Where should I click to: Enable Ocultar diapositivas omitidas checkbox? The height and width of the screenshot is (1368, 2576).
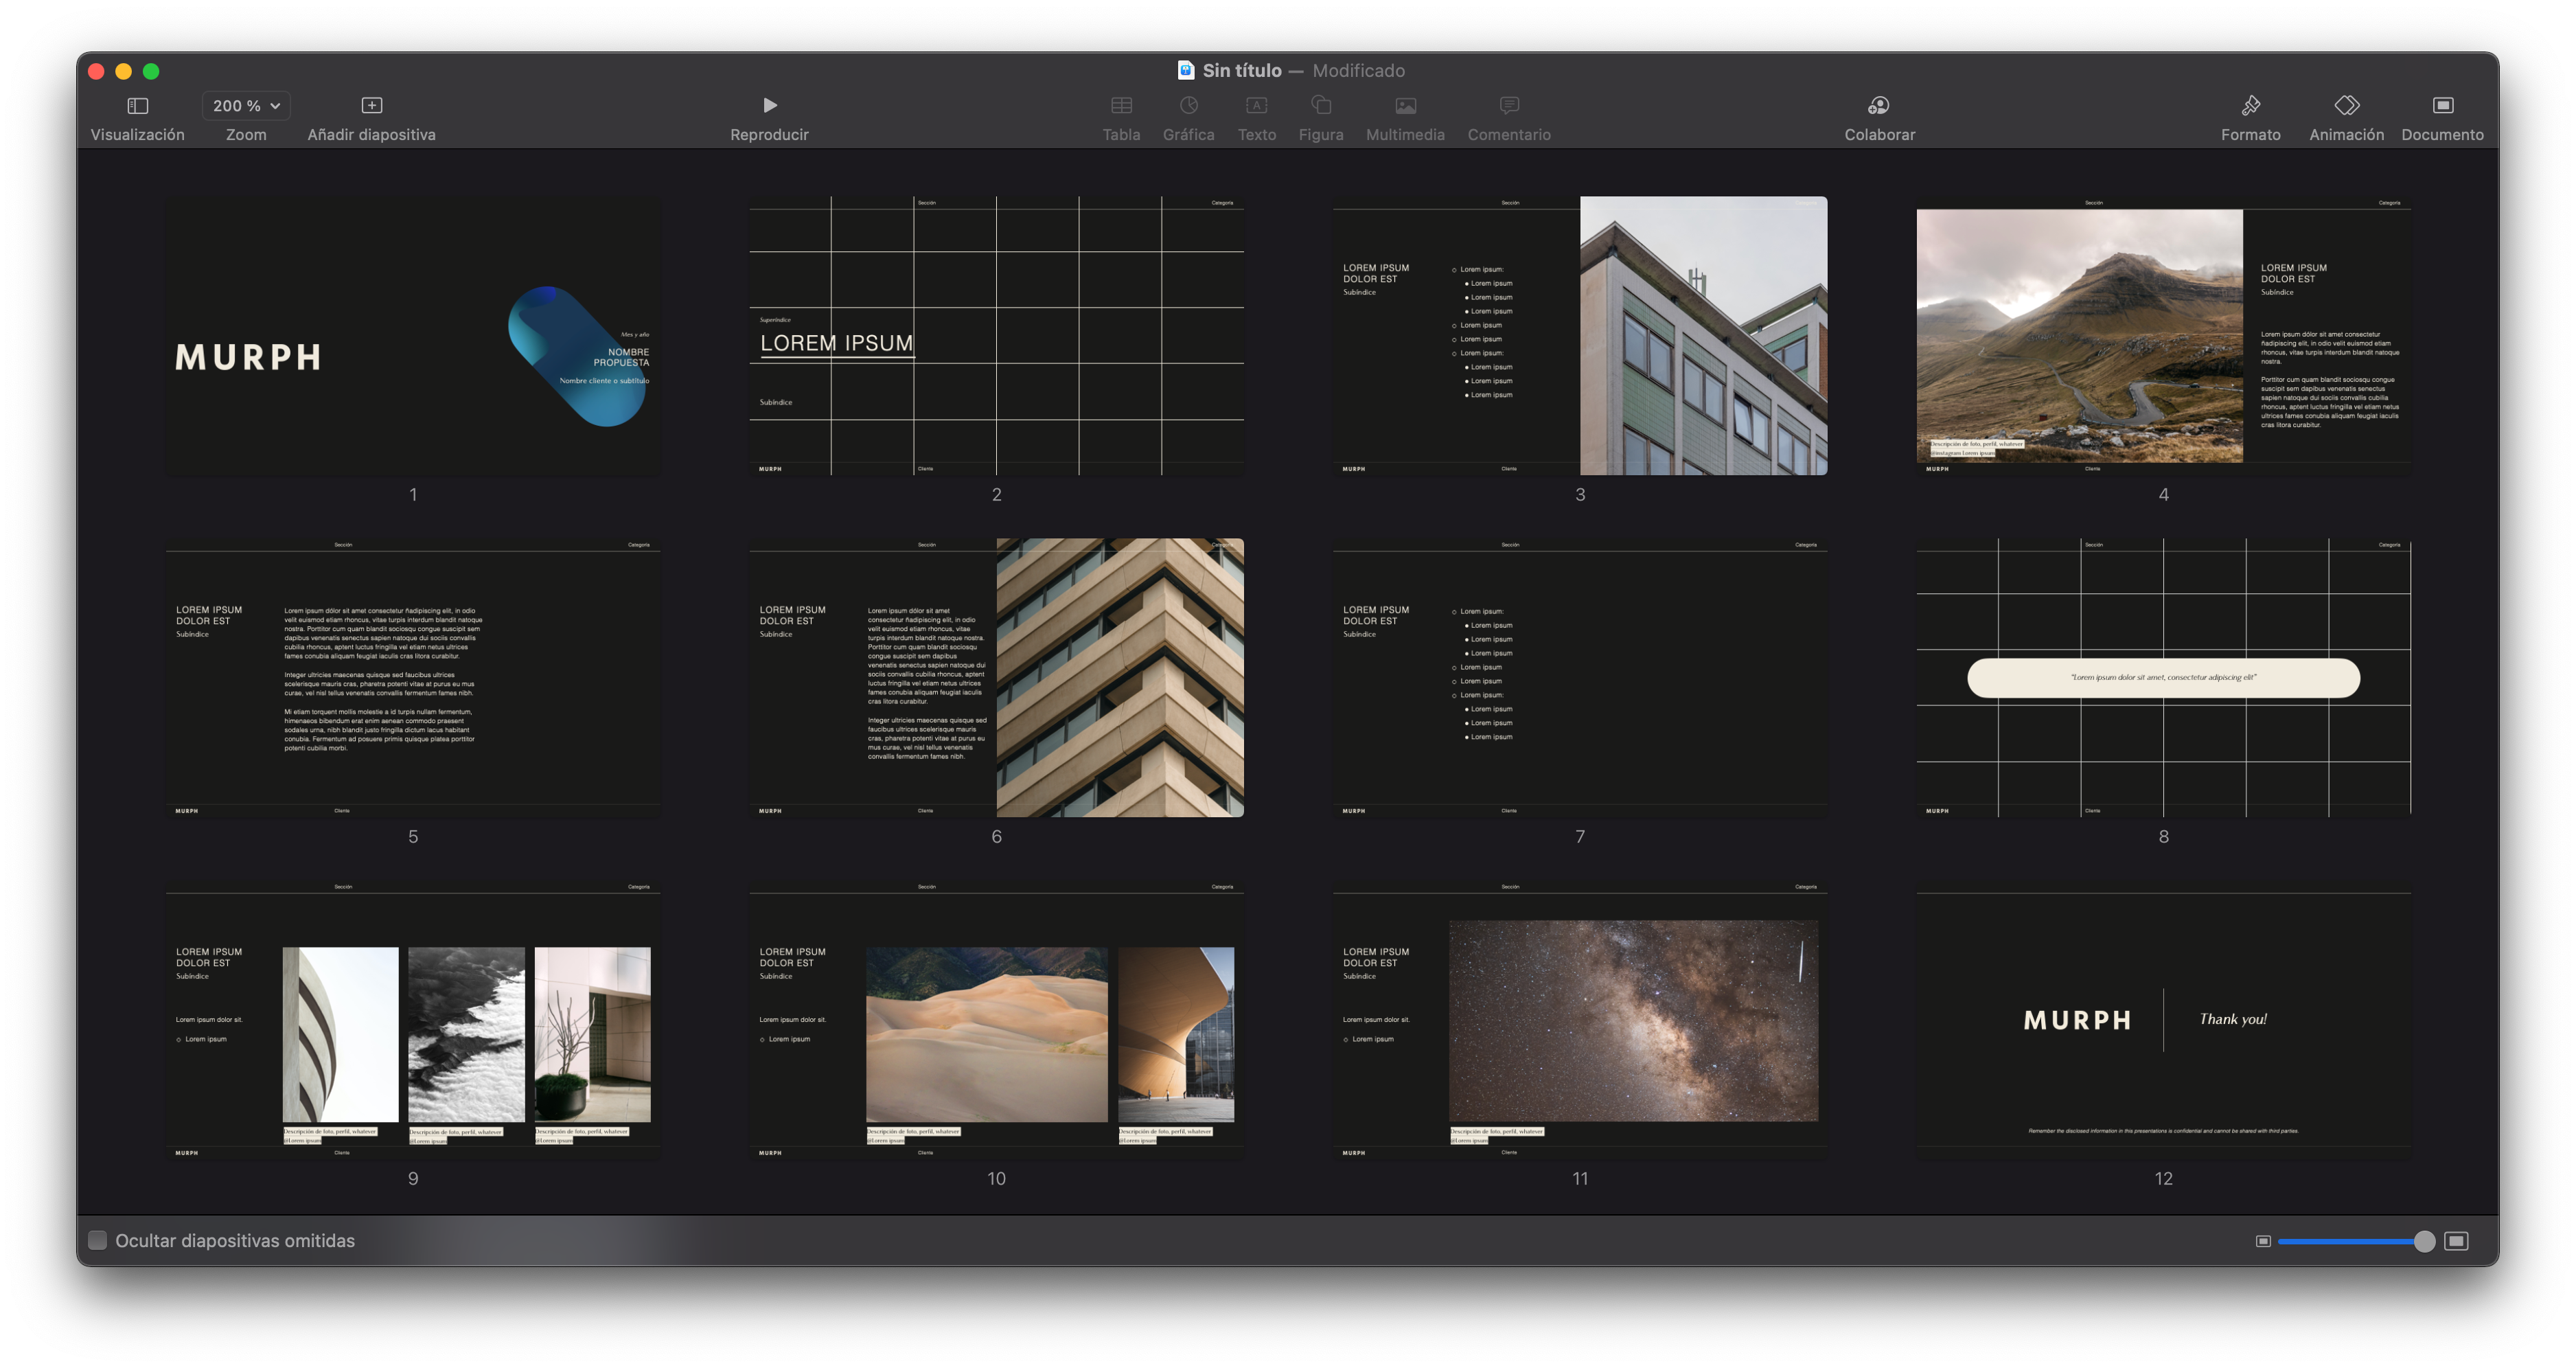coord(98,1240)
